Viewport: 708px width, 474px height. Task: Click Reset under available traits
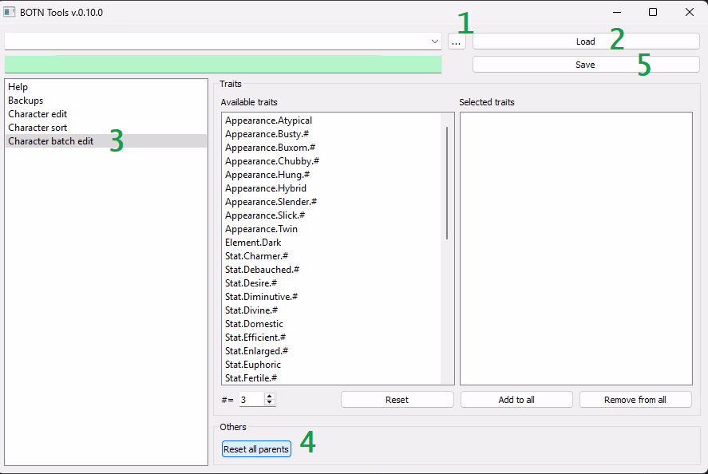tap(397, 400)
